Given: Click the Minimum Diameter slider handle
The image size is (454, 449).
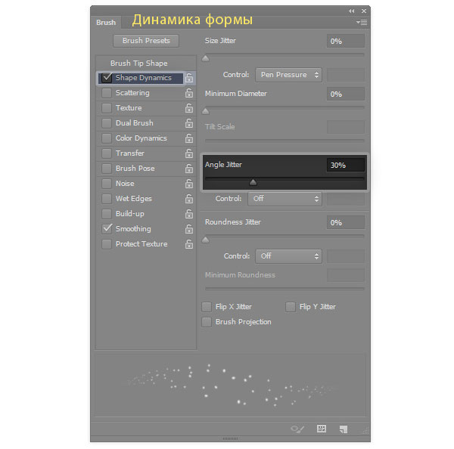Looking at the screenshot, I should [205, 111].
